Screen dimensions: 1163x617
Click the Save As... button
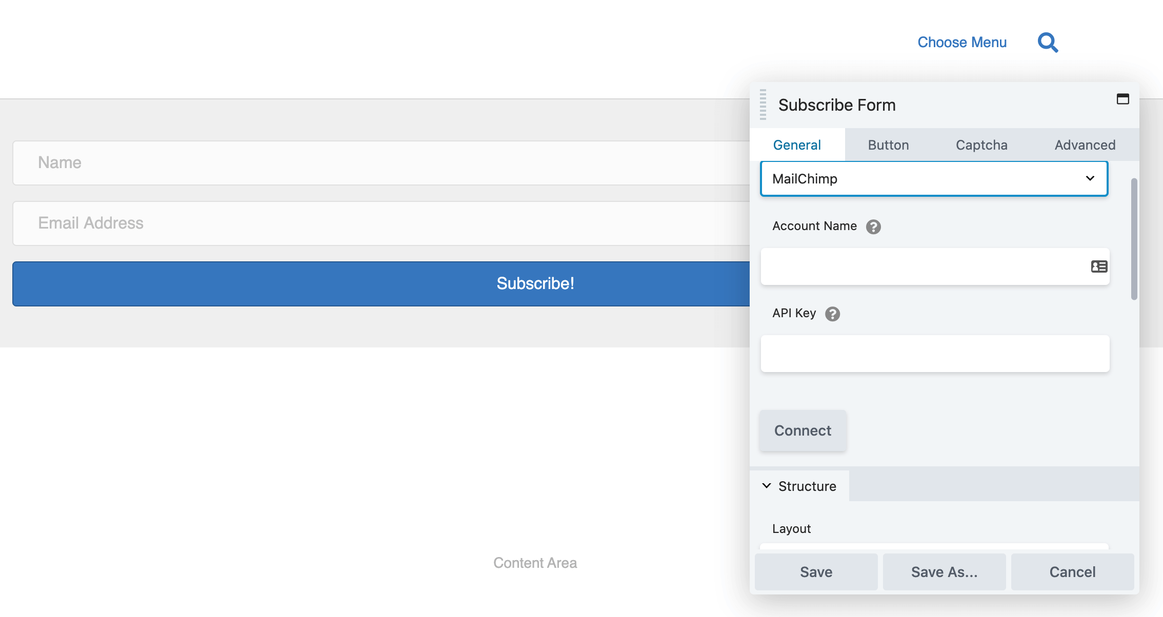944,571
